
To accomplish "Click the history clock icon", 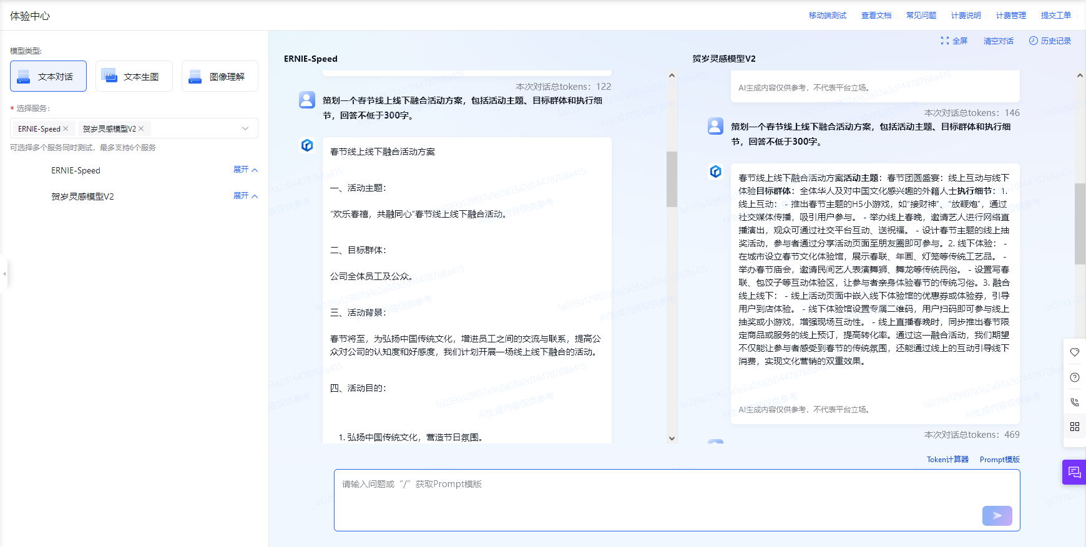I will click(x=1034, y=41).
